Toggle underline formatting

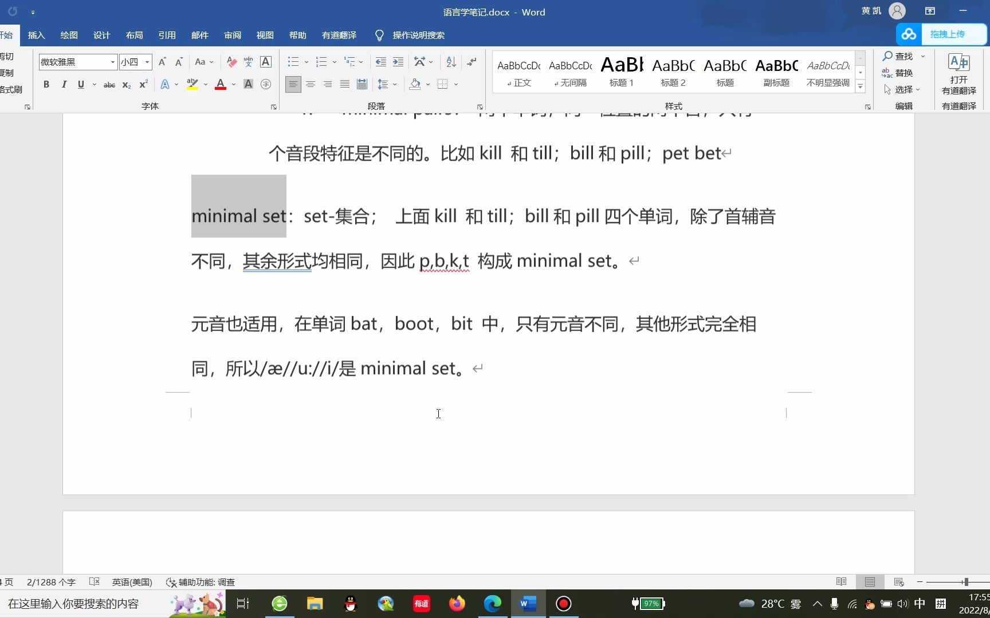[81, 84]
